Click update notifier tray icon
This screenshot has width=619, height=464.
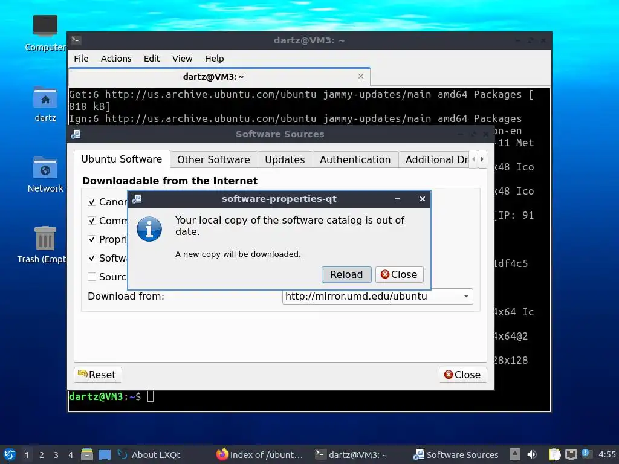coord(586,454)
